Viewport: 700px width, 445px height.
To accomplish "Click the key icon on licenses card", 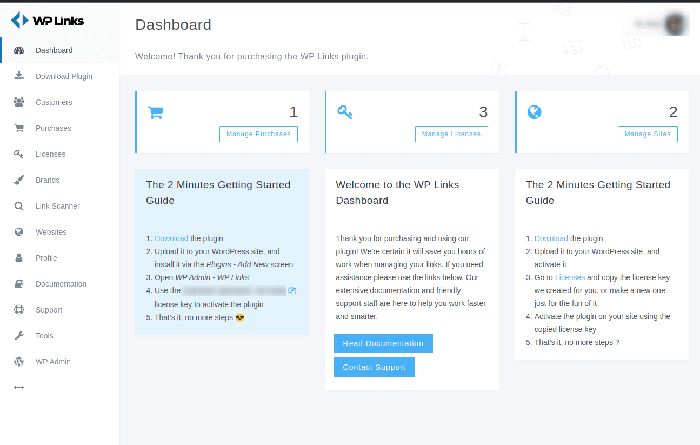I will point(345,112).
